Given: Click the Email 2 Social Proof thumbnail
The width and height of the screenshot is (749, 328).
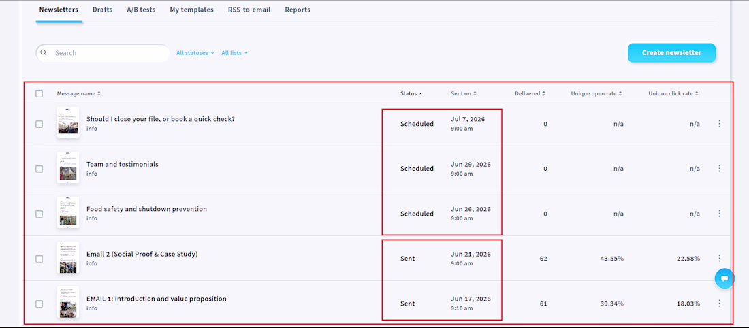Looking at the screenshot, I should (x=68, y=257).
